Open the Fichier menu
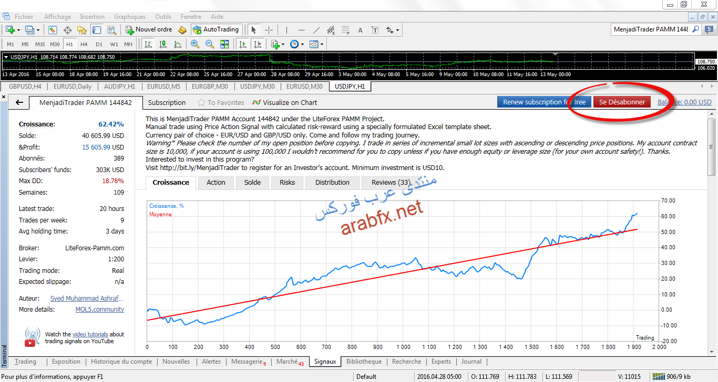This screenshot has height=382, width=718. (x=24, y=17)
